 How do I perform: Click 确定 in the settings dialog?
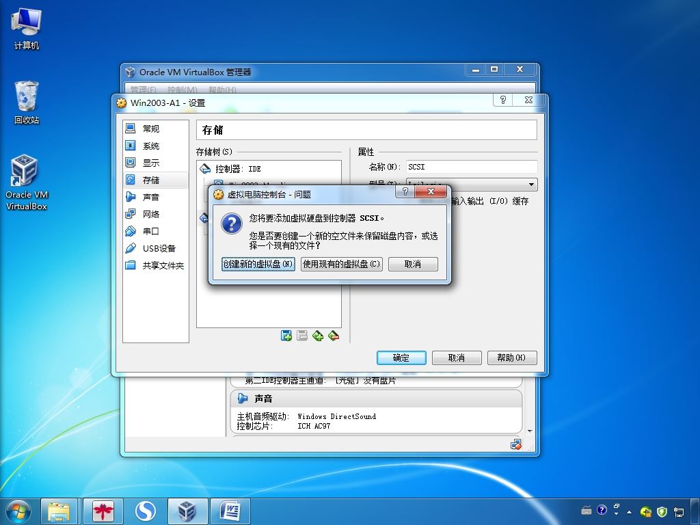click(x=401, y=358)
